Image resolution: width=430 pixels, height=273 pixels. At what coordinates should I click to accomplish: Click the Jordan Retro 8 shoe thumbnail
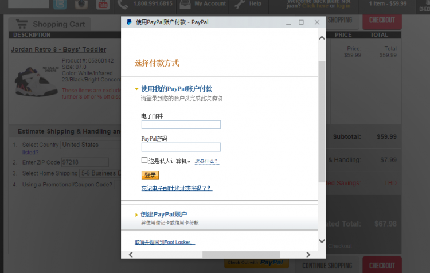36,81
